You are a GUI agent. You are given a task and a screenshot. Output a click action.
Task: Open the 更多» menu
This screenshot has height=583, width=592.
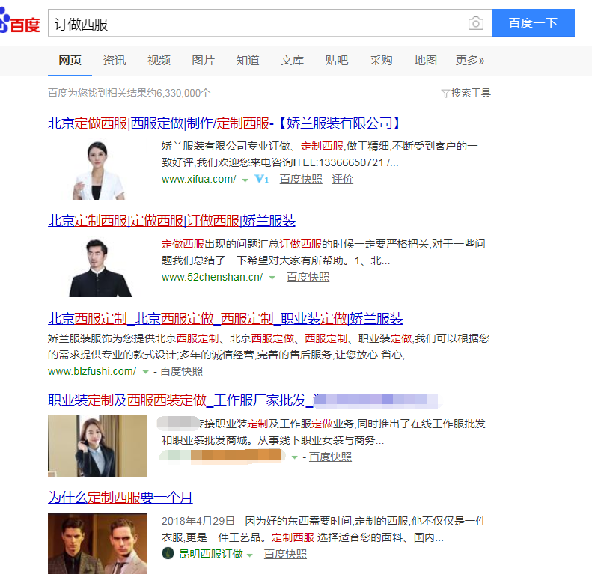point(470,61)
